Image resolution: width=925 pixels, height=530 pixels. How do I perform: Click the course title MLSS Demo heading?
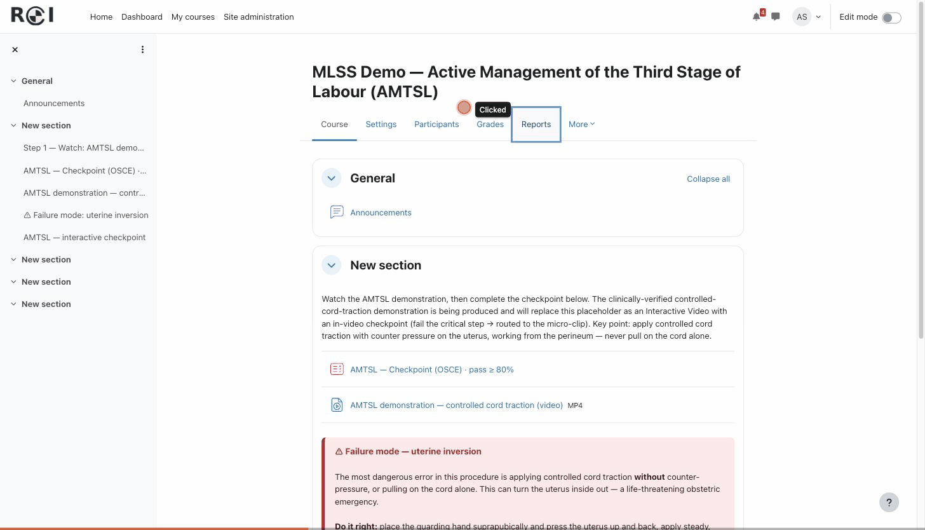[526, 81]
